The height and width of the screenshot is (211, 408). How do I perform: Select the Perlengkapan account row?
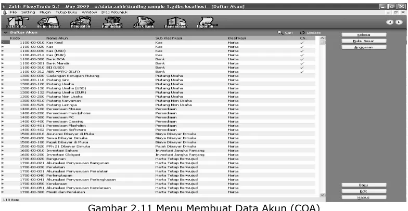[x=158, y=176]
